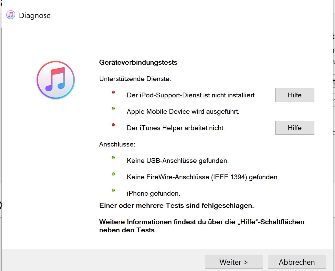The image size is (335, 271).
Task: Click text 'Der iTunes Helper arbeitet nicht.'
Action: pos(176,128)
